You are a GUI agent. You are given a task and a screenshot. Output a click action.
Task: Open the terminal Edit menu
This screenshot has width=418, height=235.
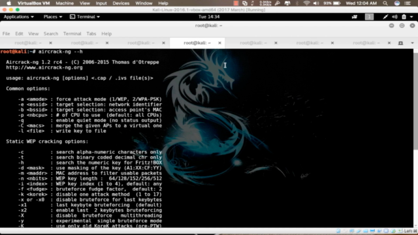[x=19, y=33]
